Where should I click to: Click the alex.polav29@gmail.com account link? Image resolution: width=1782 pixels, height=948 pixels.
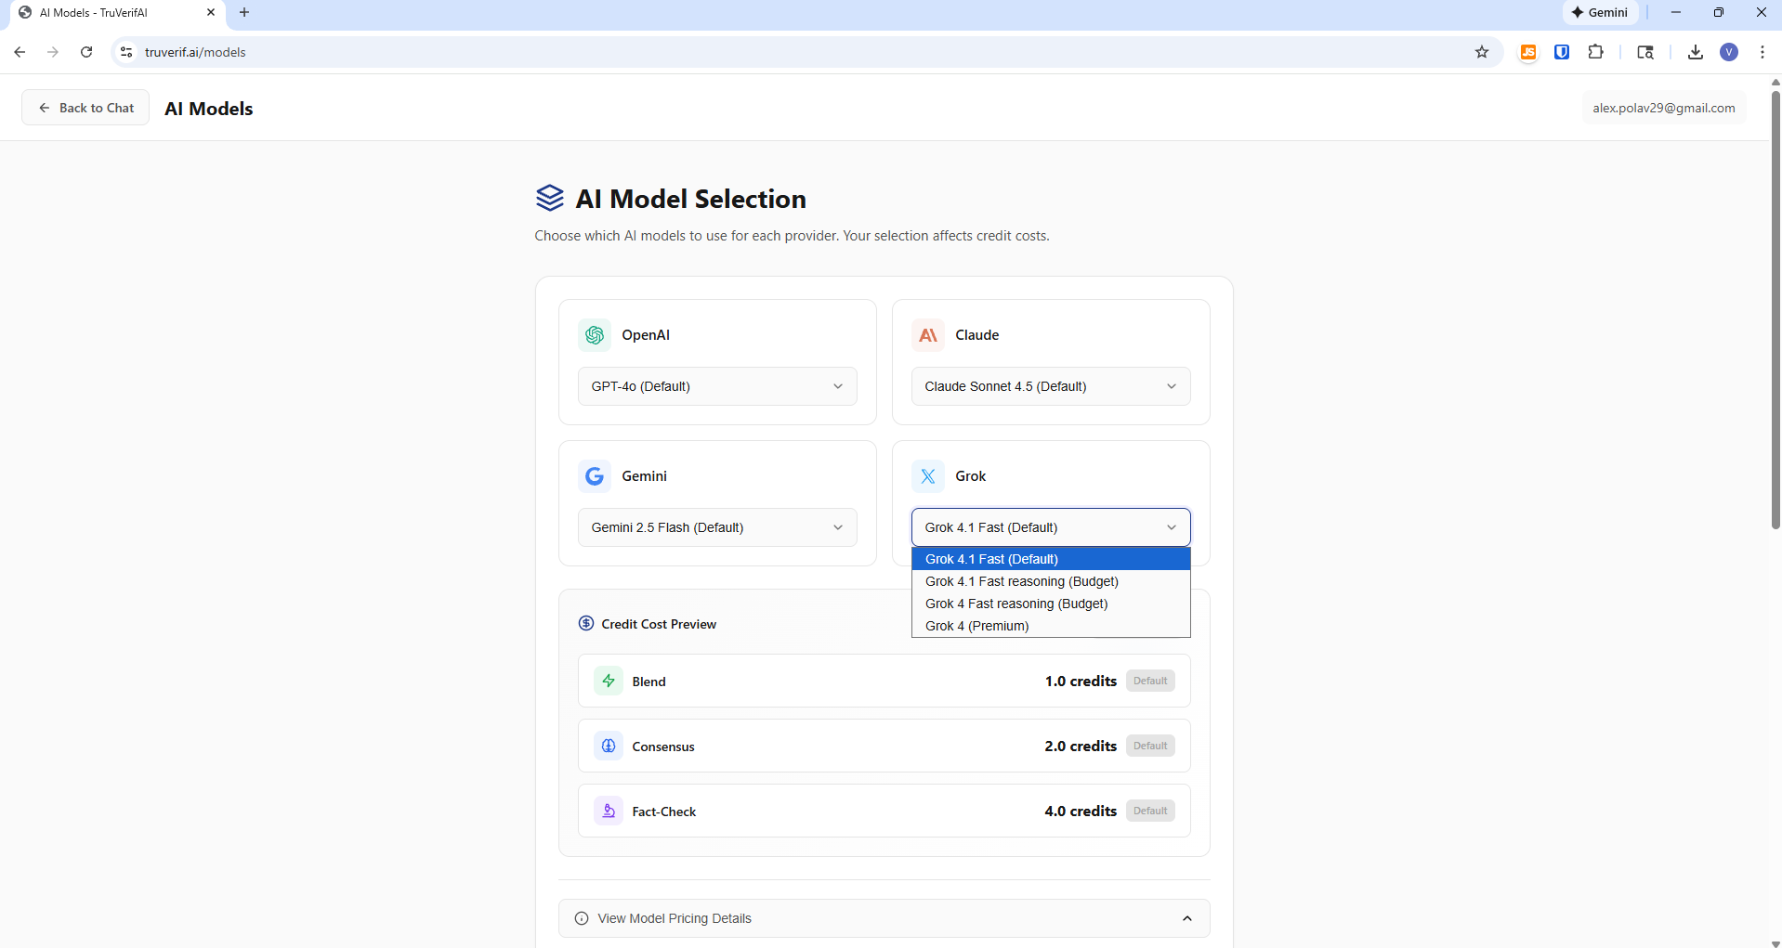pos(1663,107)
